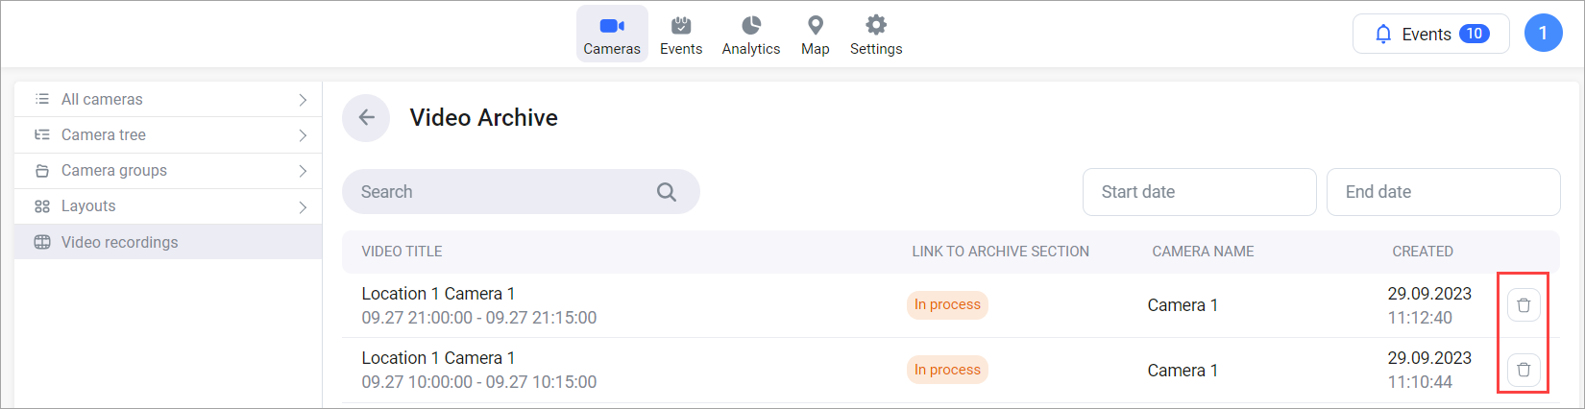Click the first In process status badge
Image resolution: width=1585 pixels, height=409 pixels.
point(947,305)
